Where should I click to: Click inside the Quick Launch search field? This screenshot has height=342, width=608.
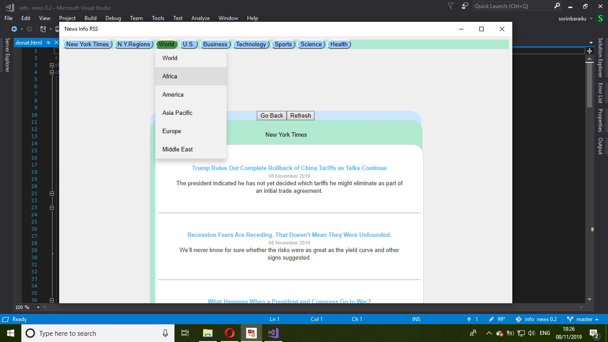point(513,6)
